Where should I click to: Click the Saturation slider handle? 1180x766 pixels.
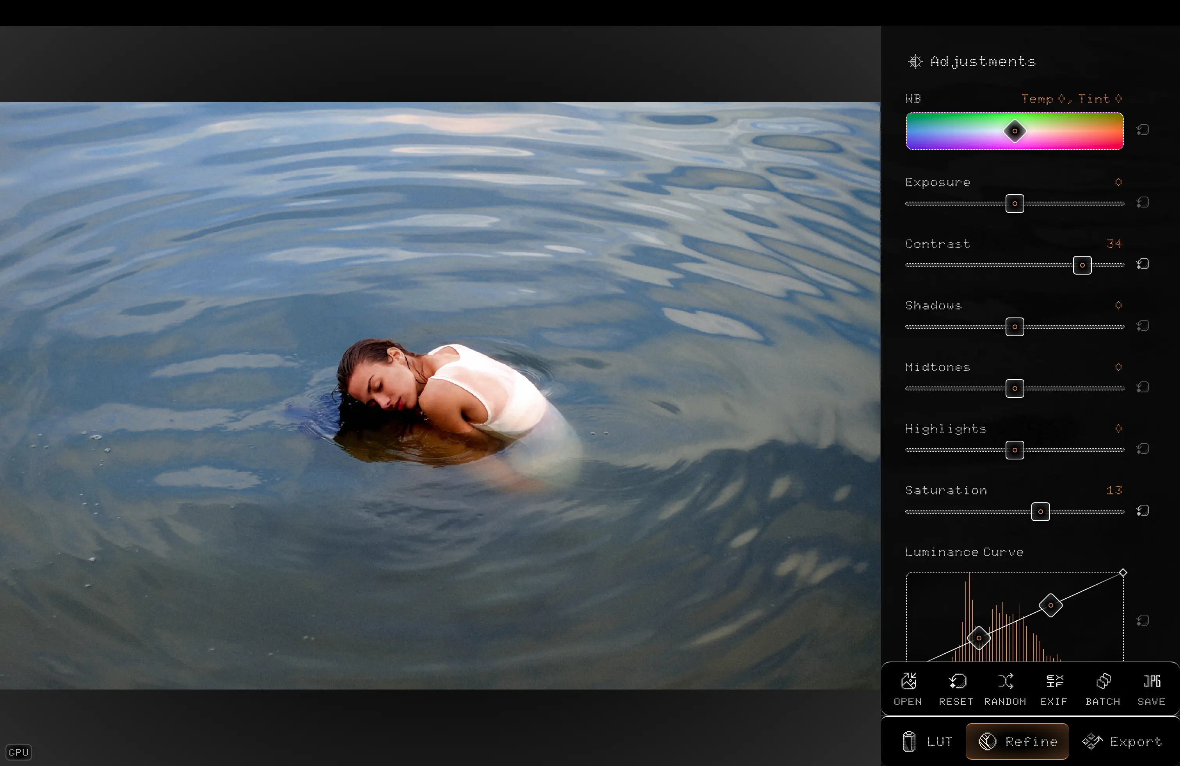click(x=1041, y=512)
